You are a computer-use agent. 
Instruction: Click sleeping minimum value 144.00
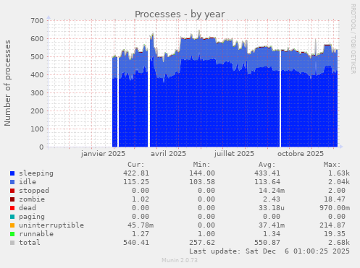[202, 173]
